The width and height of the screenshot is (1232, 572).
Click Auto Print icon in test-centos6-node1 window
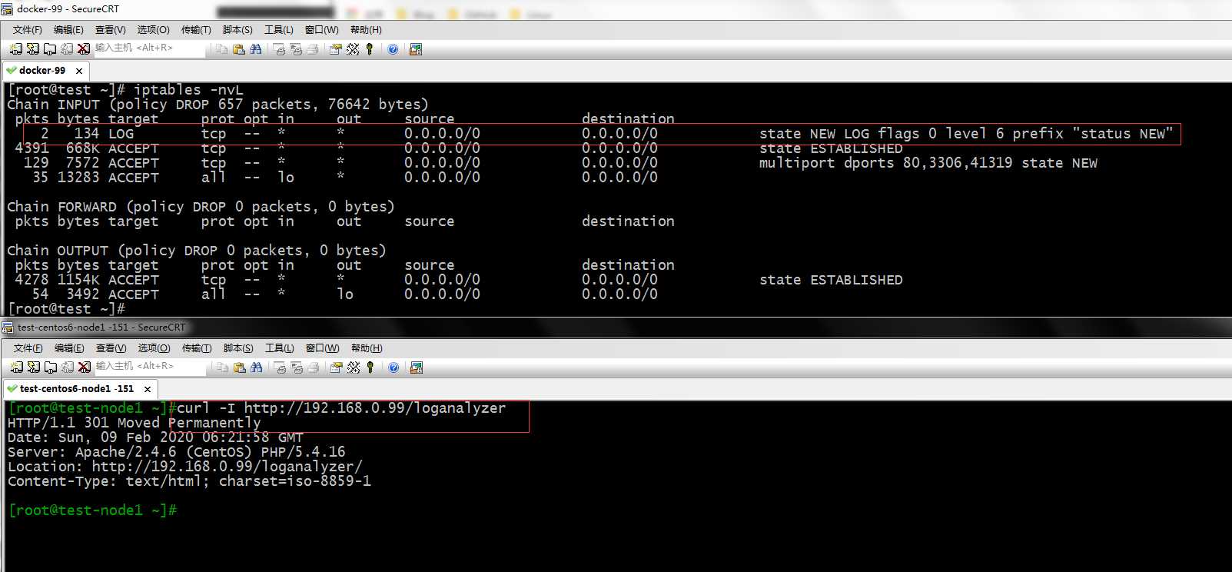coord(314,367)
